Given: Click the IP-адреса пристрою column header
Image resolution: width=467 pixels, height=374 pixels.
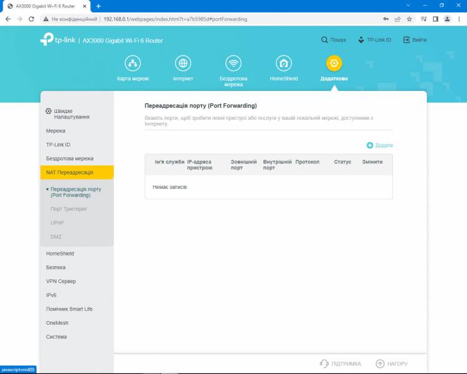Looking at the screenshot, I should click(x=199, y=165).
